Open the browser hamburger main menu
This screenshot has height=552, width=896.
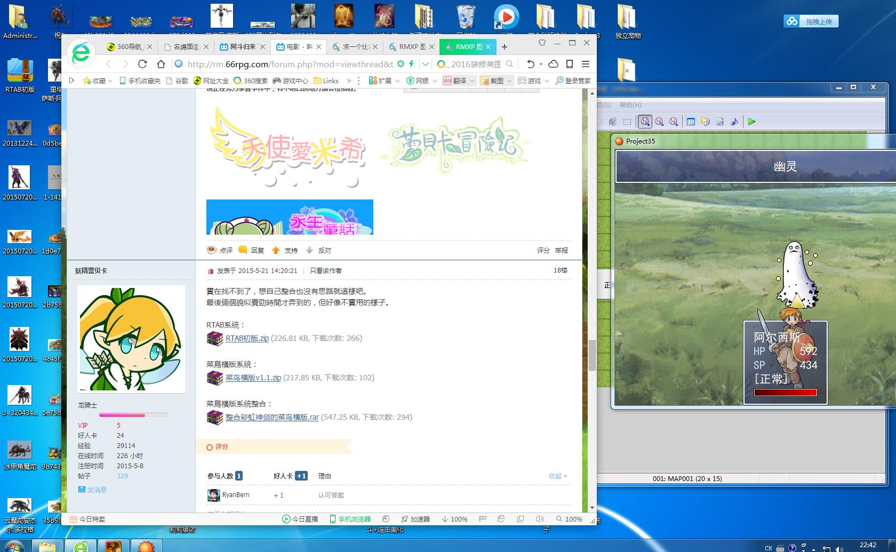(586, 64)
